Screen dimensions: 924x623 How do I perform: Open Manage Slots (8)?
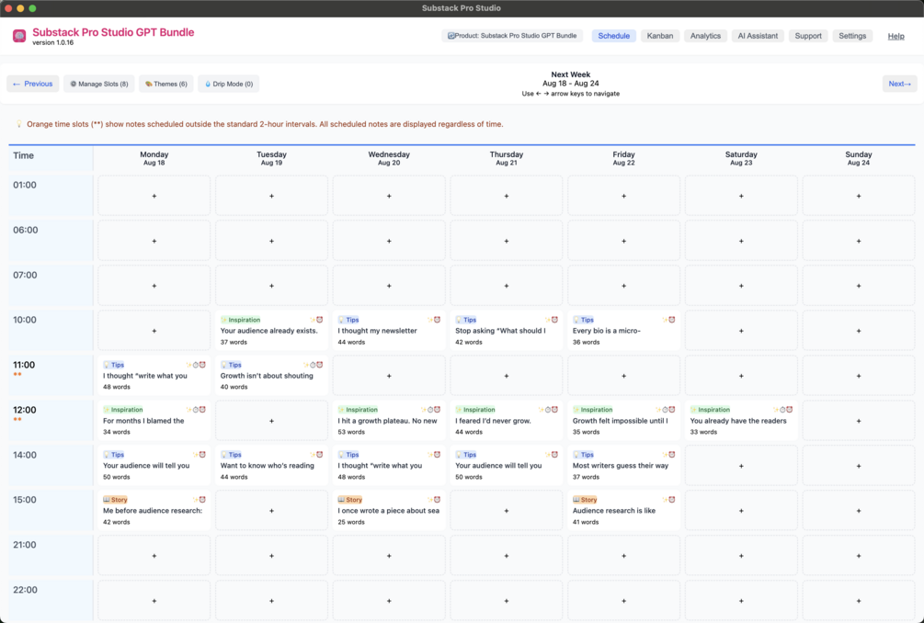(99, 84)
